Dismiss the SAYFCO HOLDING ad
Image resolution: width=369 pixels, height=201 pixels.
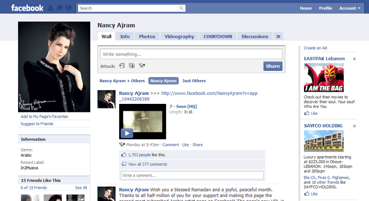354,126
